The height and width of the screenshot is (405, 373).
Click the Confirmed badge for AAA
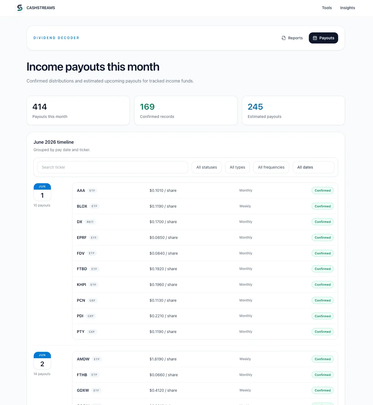(x=322, y=190)
